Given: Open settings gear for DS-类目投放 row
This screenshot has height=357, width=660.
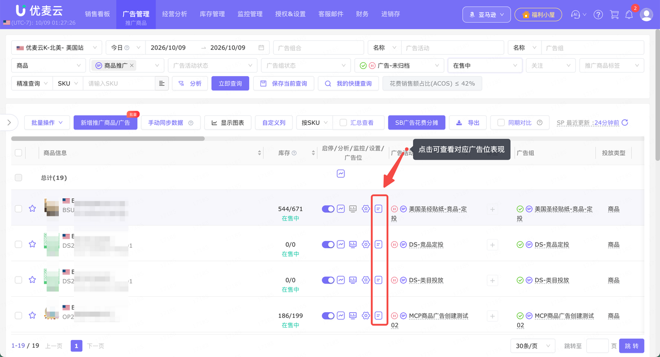Looking at the screenshot, I should point(366,280).
